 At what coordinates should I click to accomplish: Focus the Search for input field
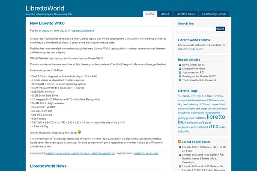tap(196, 29)
